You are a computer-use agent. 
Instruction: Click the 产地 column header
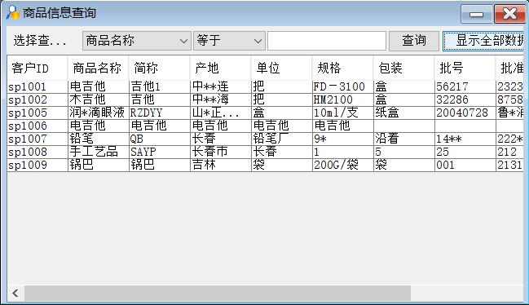pyautogui.click(x=221, y=69)
